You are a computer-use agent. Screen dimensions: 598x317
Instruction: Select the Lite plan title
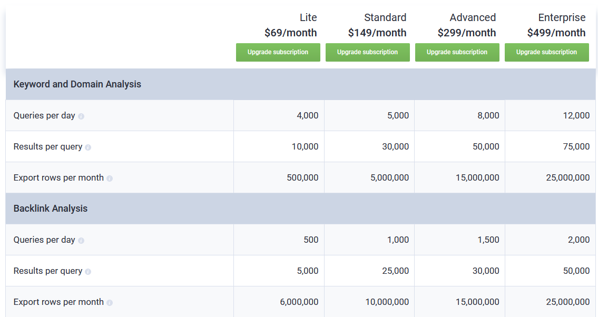(308, 17)
